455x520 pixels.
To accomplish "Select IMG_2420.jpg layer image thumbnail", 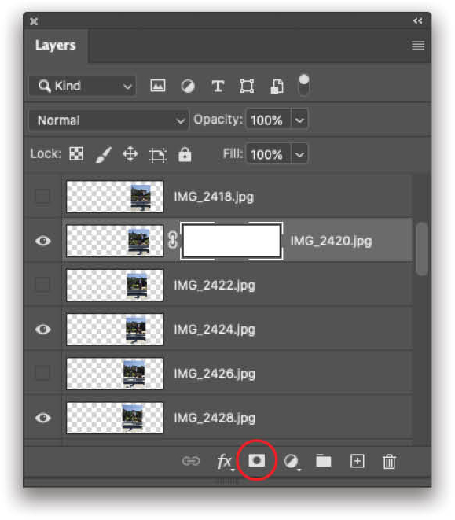I will pos(115,241).
